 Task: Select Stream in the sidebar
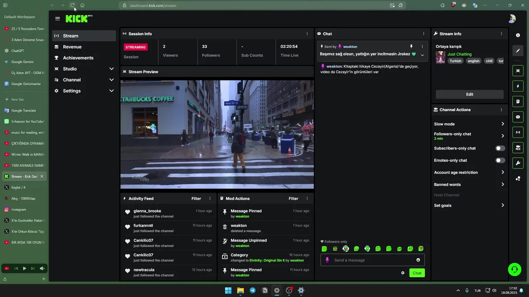coord(84,36)
